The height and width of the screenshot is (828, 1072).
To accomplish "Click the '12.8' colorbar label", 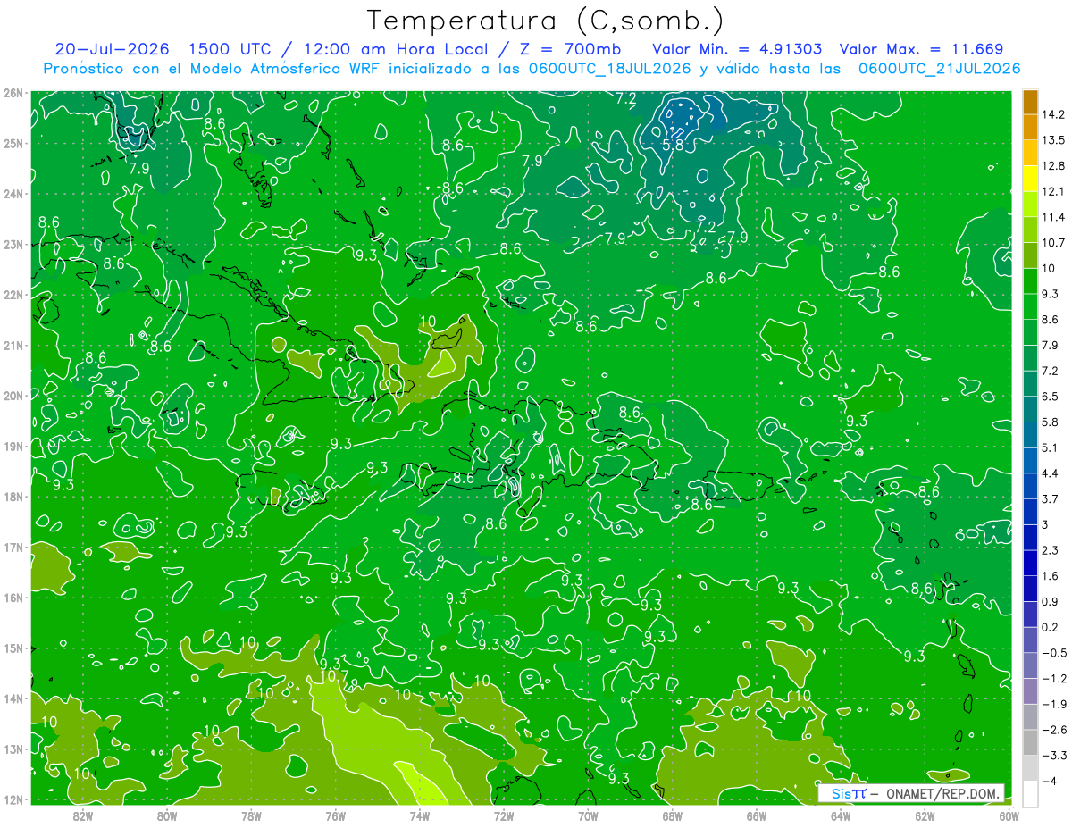I will (1052, 166).
